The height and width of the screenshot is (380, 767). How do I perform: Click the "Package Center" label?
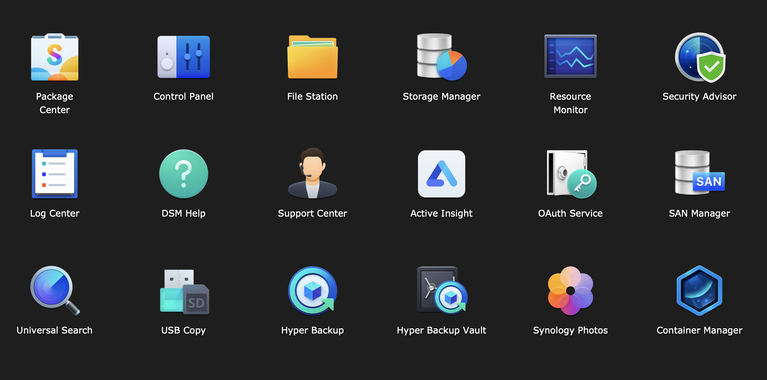click(55, 103)
